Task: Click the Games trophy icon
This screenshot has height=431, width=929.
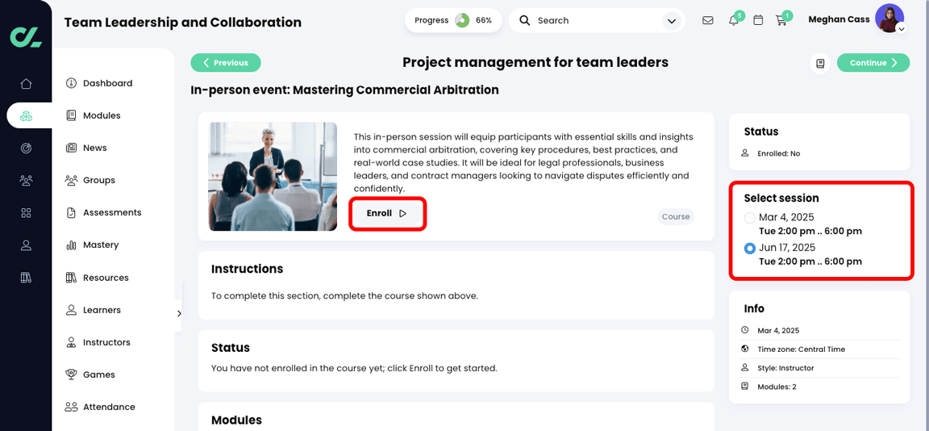Action: [x=71, y=375]
